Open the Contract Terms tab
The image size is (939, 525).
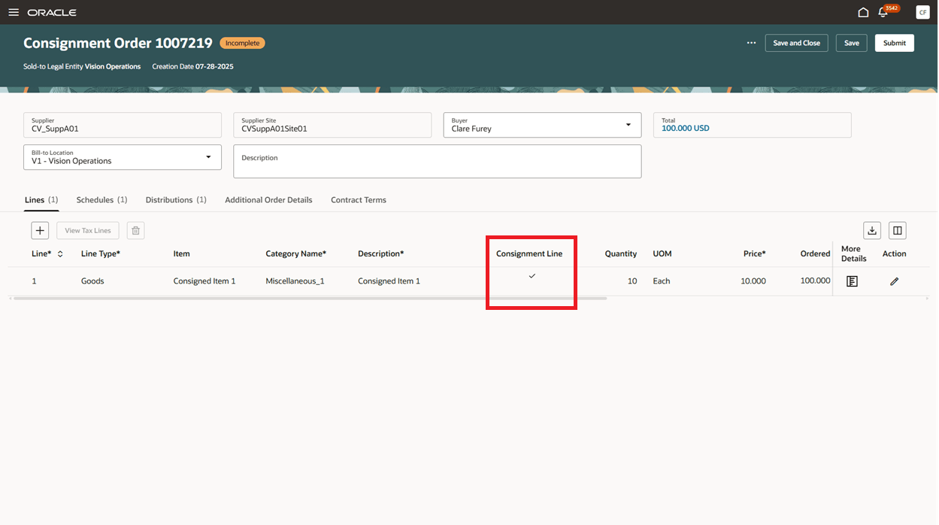coord(359,200)
